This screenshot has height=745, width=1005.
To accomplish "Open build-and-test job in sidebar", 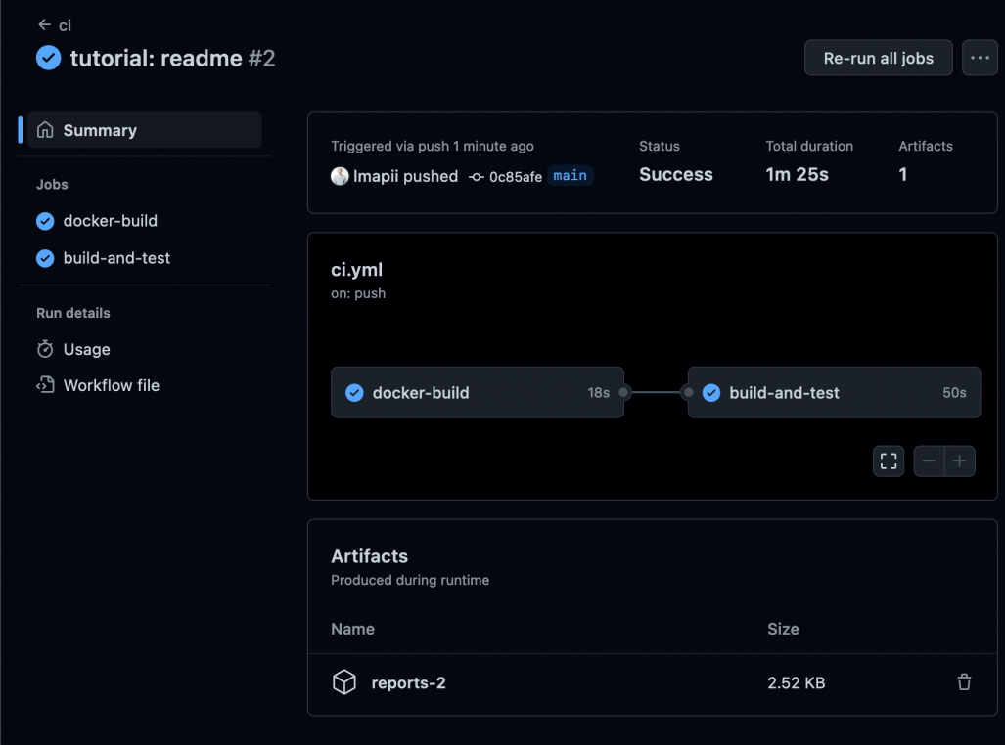I will [116, 258].
